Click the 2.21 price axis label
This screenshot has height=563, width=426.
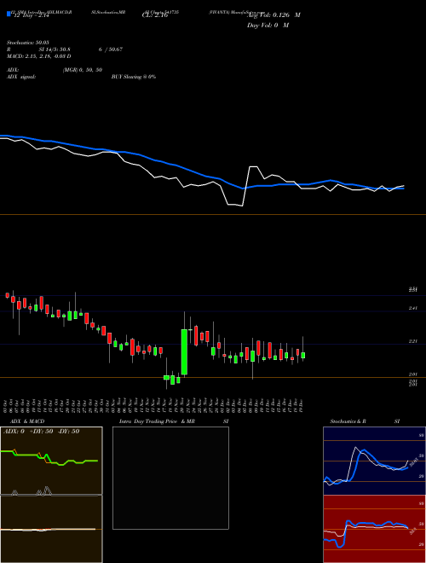[x=412, y=341]
